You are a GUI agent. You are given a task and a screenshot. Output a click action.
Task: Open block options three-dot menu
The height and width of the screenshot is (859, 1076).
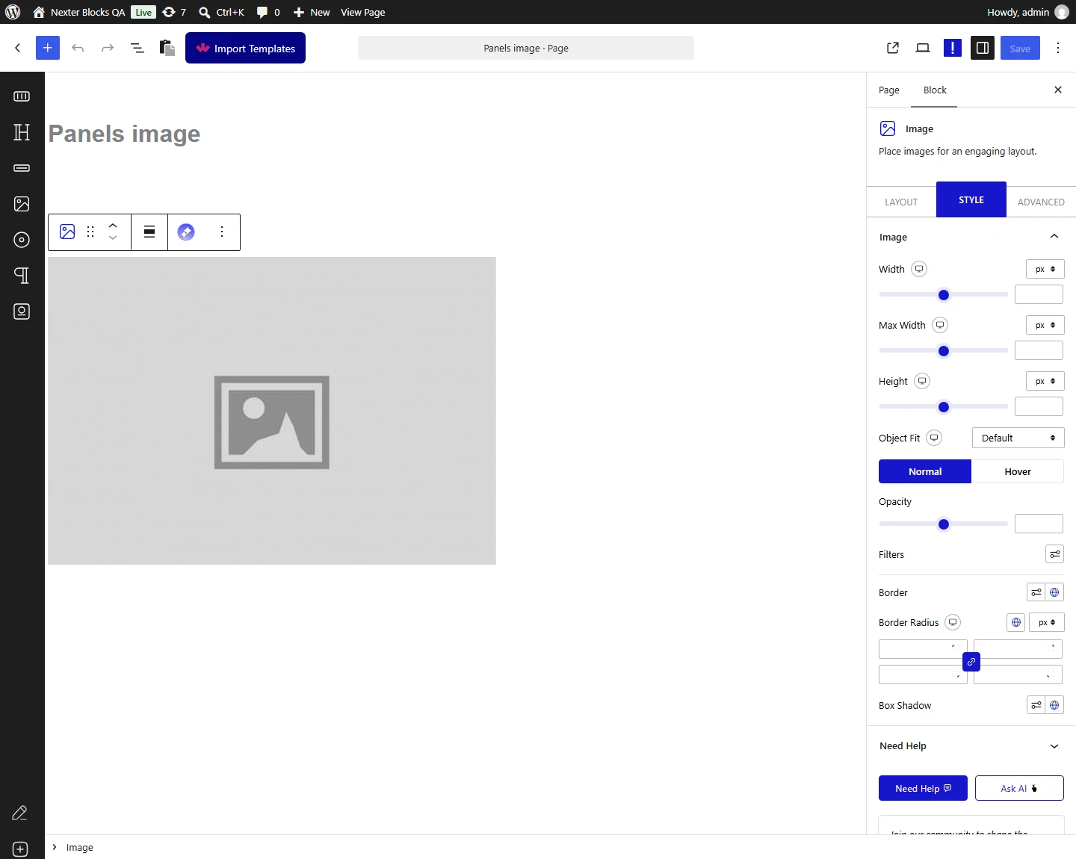click(x=222, y=232)
